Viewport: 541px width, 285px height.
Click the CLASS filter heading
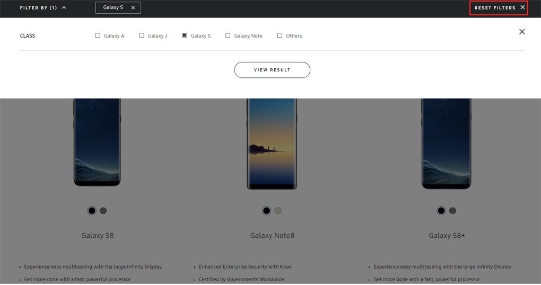28,36
